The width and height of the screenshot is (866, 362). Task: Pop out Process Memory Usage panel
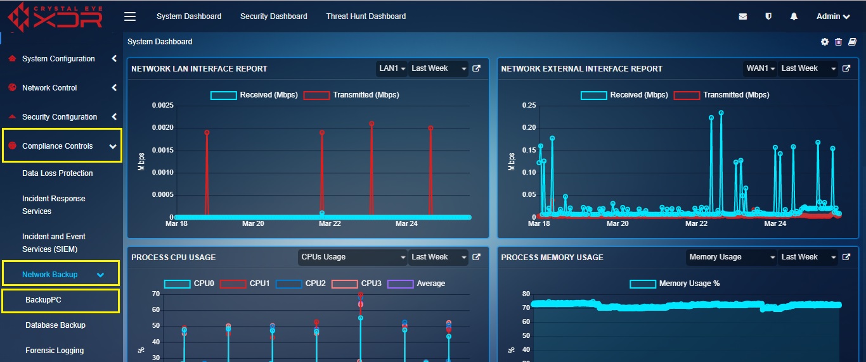tap(846, 257)
